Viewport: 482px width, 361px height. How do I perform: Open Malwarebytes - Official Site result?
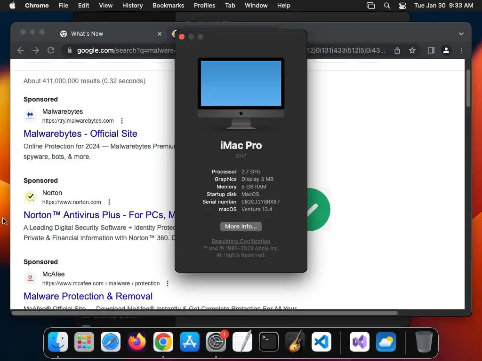[x=80, y=133]
